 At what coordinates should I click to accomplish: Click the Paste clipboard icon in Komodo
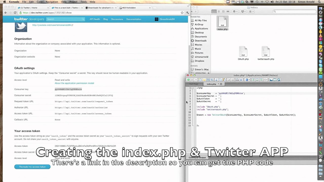(x=224, y=80)
